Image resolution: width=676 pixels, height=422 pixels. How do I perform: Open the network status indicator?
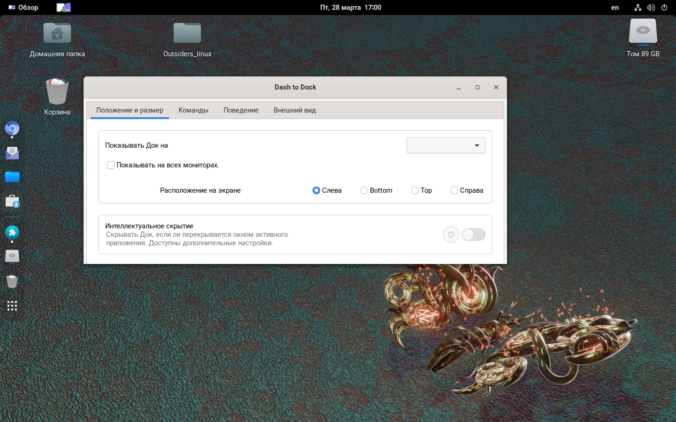click(638, 8)
